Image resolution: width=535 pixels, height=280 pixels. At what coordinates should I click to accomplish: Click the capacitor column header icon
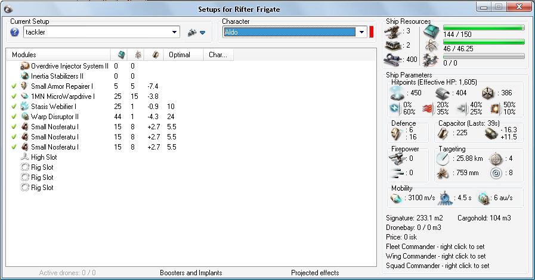tap(155, 54)
